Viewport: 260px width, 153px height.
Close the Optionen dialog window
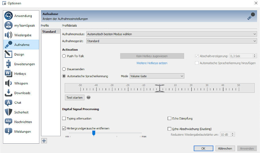[256, 3]
